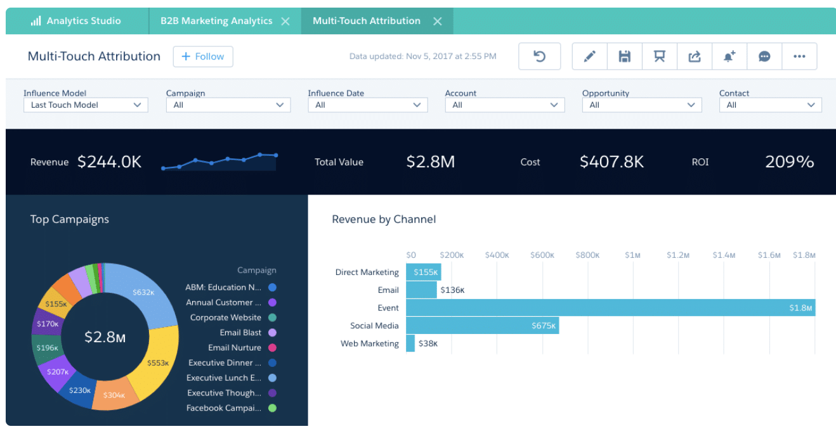Open comments via the speech bubble icon
This screenshot has height=436, width=836.
point(764,56)
